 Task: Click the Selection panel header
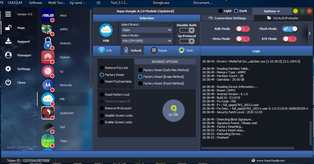(147, 18)
